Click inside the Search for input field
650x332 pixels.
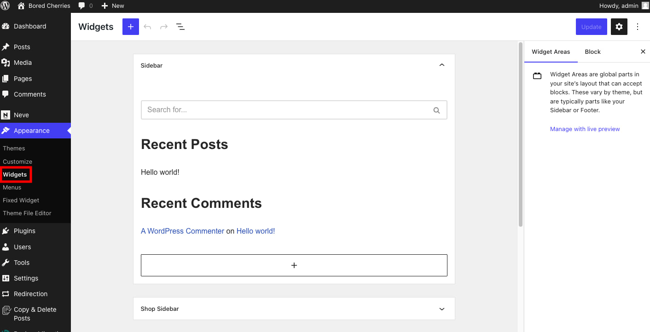(x=276, y=110)
